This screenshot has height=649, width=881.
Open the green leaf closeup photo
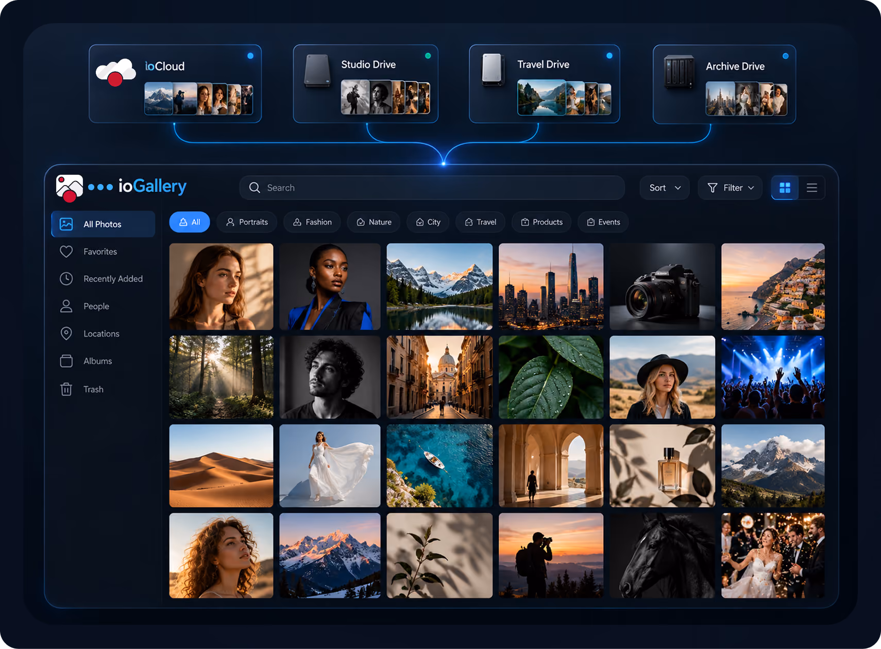(551, 377)
